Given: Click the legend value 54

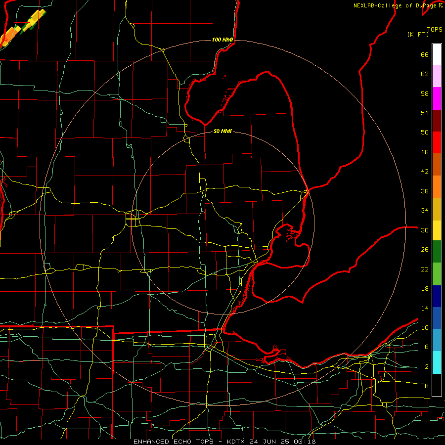Looking at the screenshot, I should coord(425,113).
